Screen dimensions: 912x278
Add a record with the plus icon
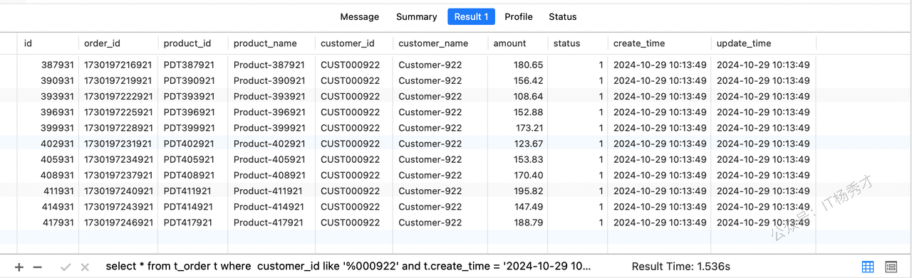point(19,267)
